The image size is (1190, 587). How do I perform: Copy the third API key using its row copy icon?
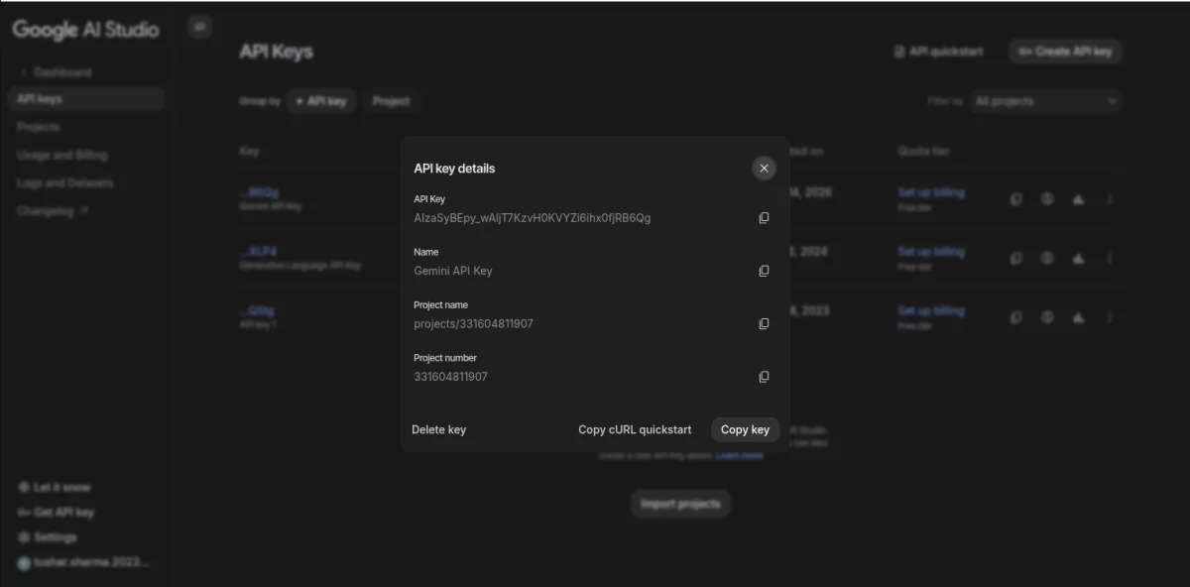1015,316
